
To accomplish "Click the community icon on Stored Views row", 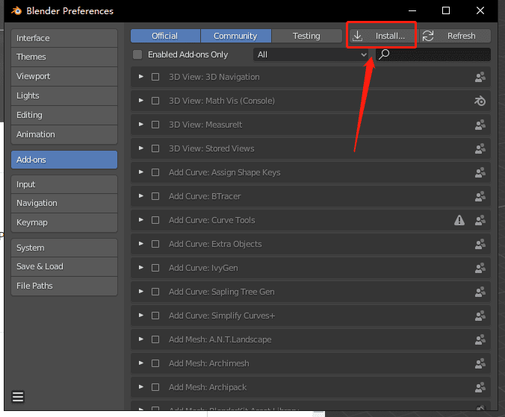I will pos(480,148).
